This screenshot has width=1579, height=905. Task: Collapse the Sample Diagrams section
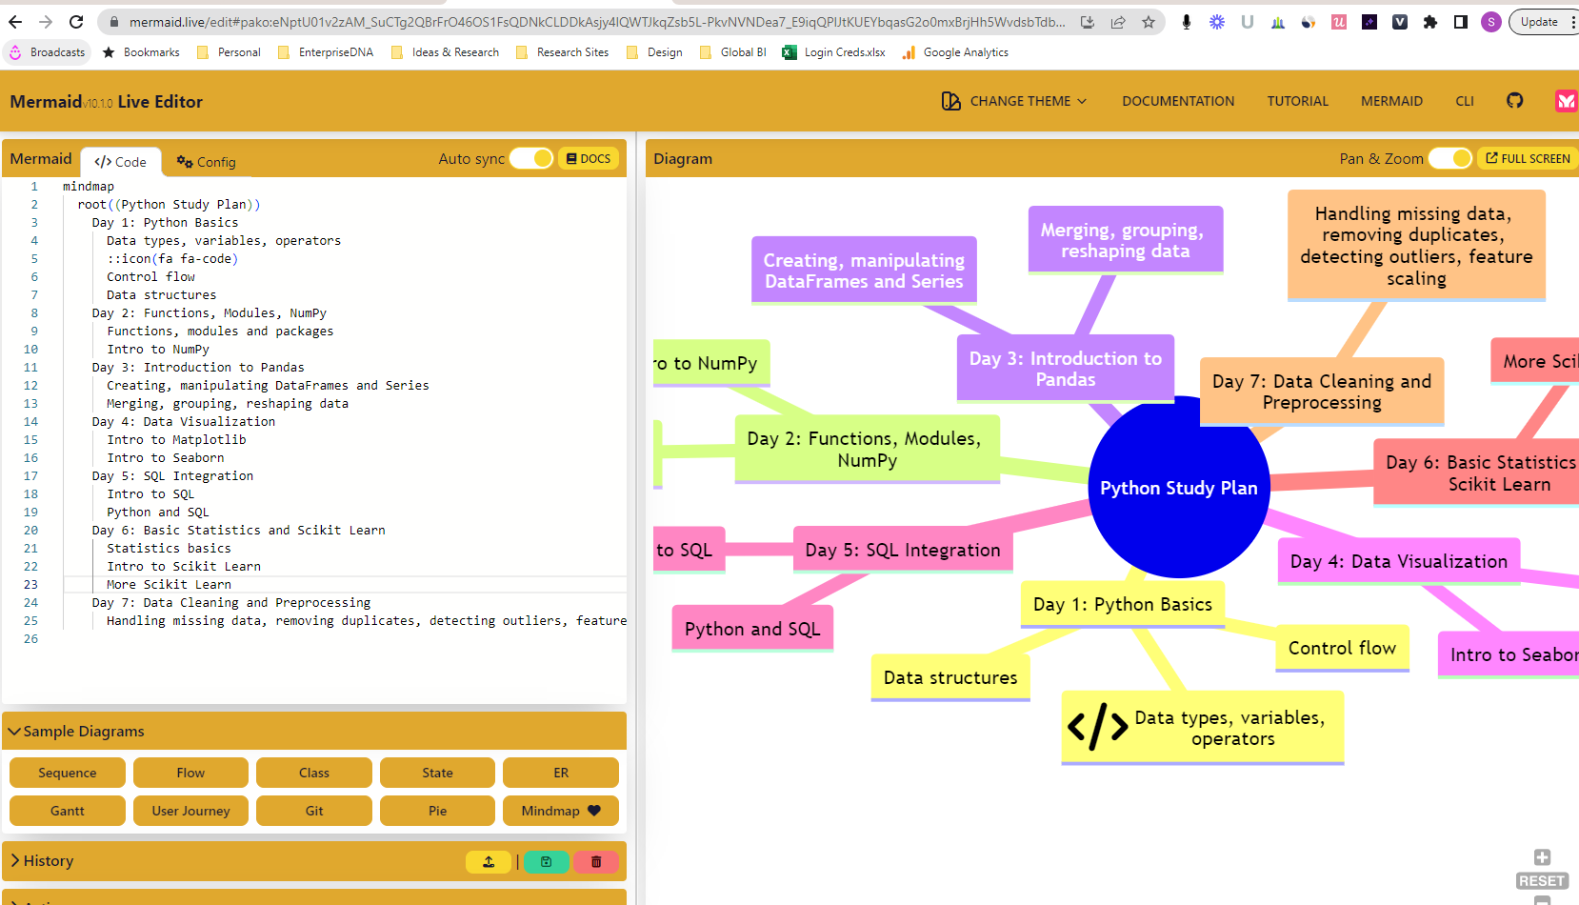(x=76, y=731)
